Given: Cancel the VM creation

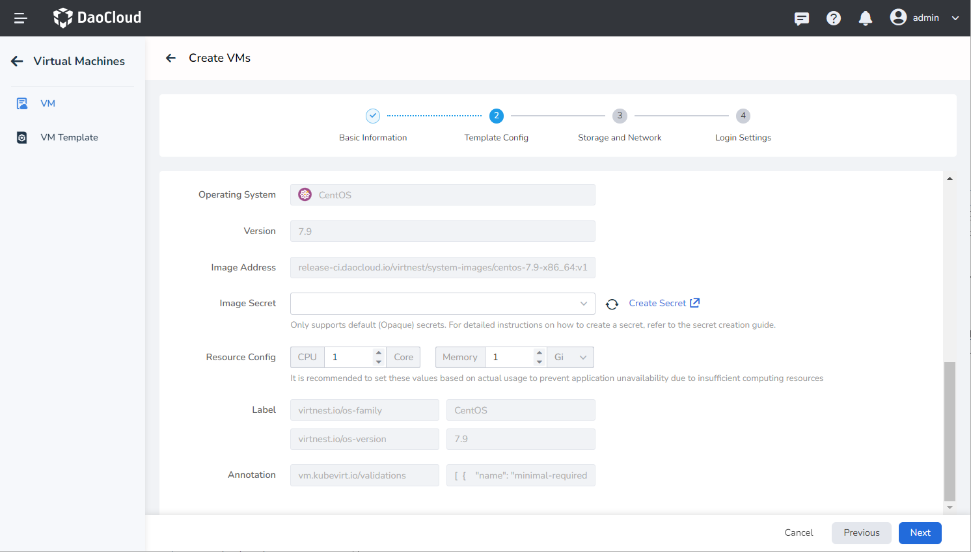Looking at the screenshot, I should pyautogui.click(x=799, y=532).
